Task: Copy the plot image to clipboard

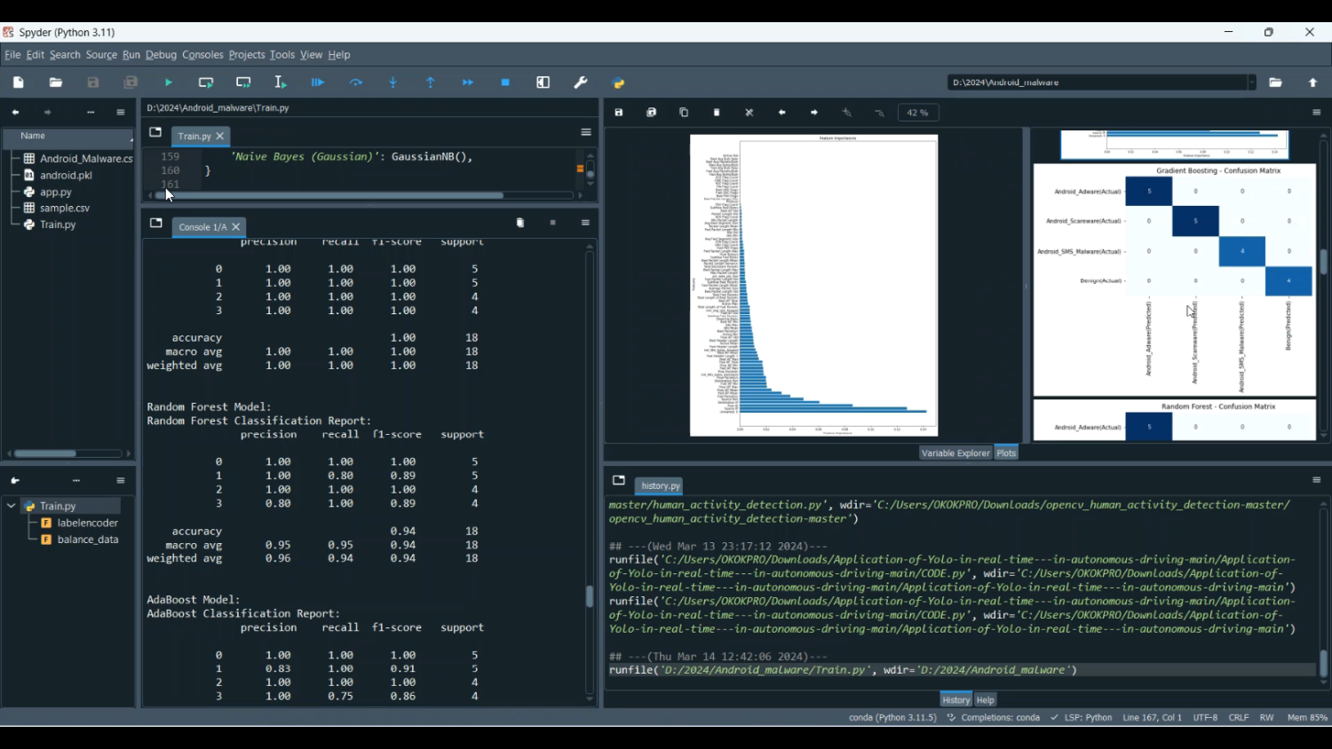Action: coord(684,113)
